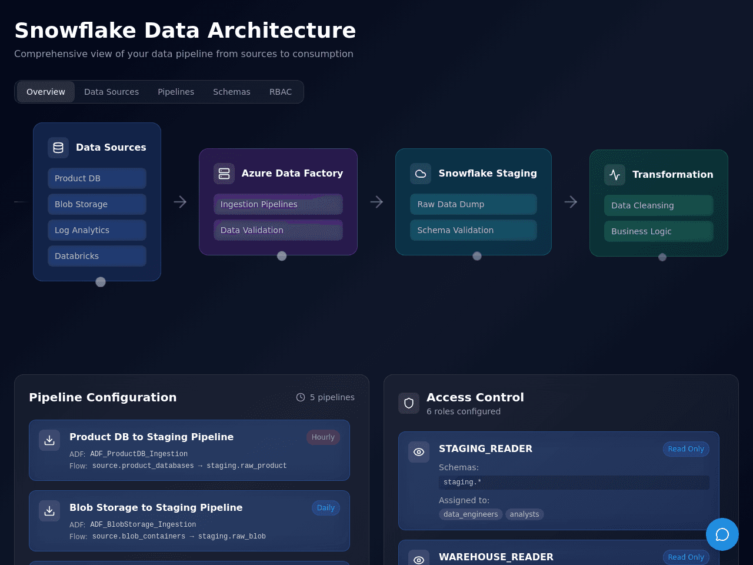753x565 pixels.
Task: Click the Blob Storage pipeline download icon
Action: tap(49, 511)
